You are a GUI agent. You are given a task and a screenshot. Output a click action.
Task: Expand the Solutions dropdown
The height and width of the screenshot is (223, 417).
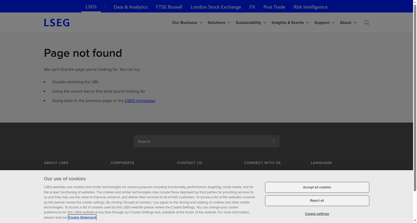tap(219, 23)
